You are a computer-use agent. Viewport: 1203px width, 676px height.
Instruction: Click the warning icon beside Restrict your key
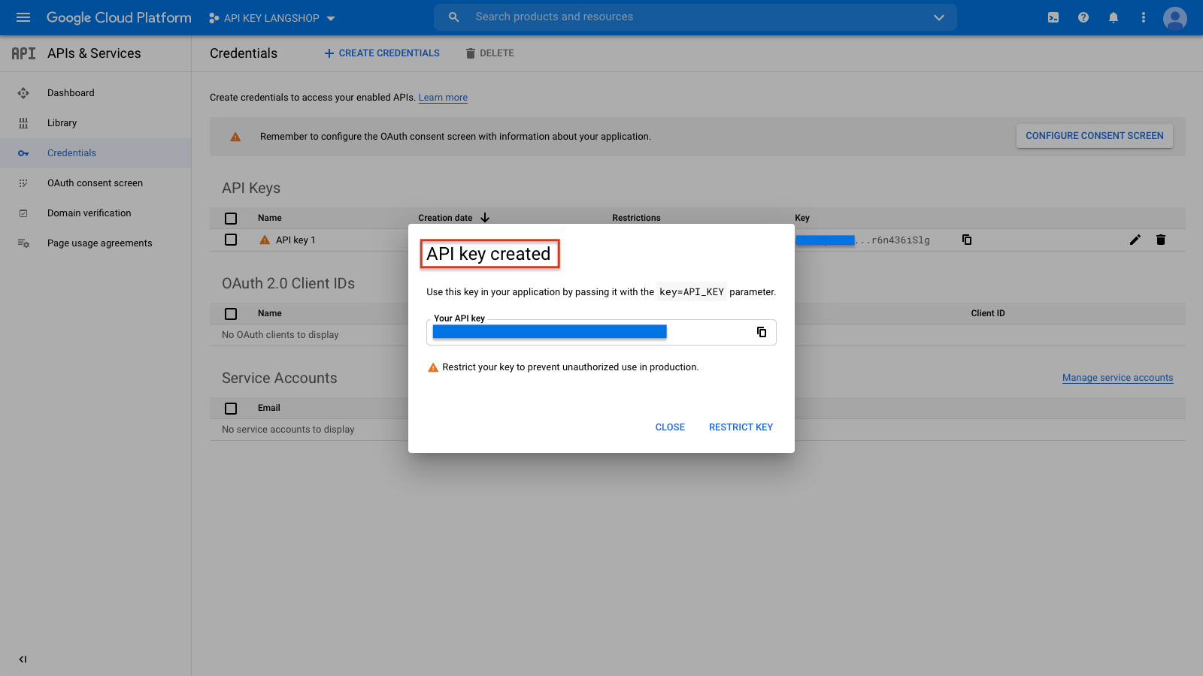pyautogui.click(x=433, y=367)
